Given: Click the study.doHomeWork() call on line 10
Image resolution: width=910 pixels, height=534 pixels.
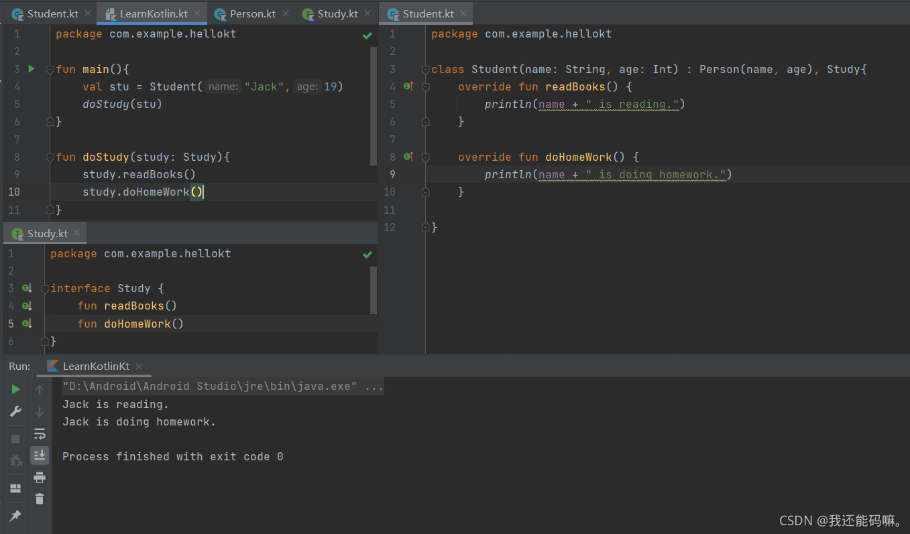Looking at the screenshot, I should click(143, 192).
